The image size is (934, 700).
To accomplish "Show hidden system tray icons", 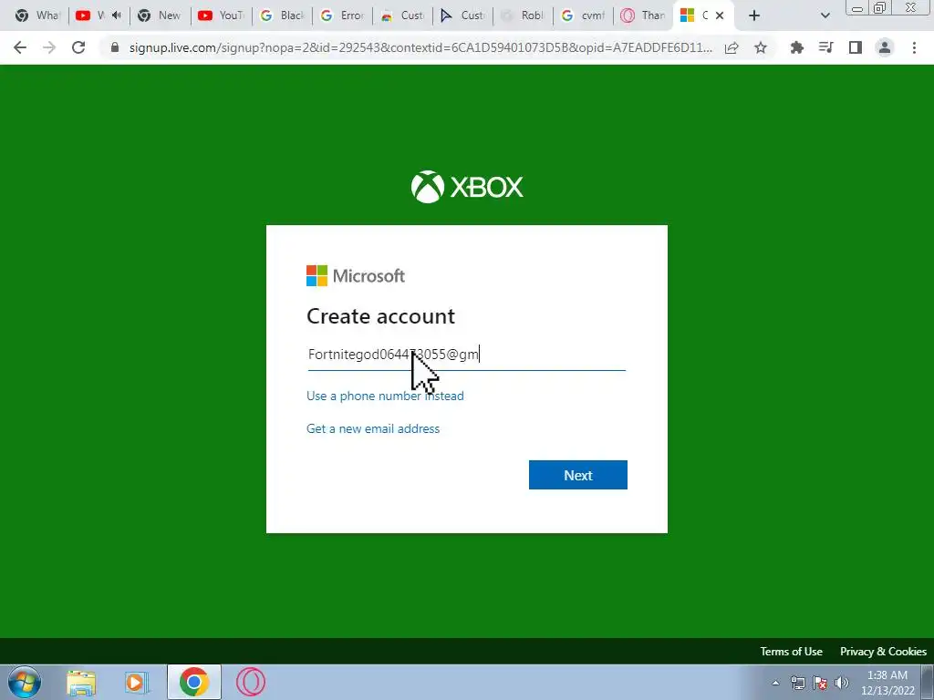I will click(x=775, y=683).
